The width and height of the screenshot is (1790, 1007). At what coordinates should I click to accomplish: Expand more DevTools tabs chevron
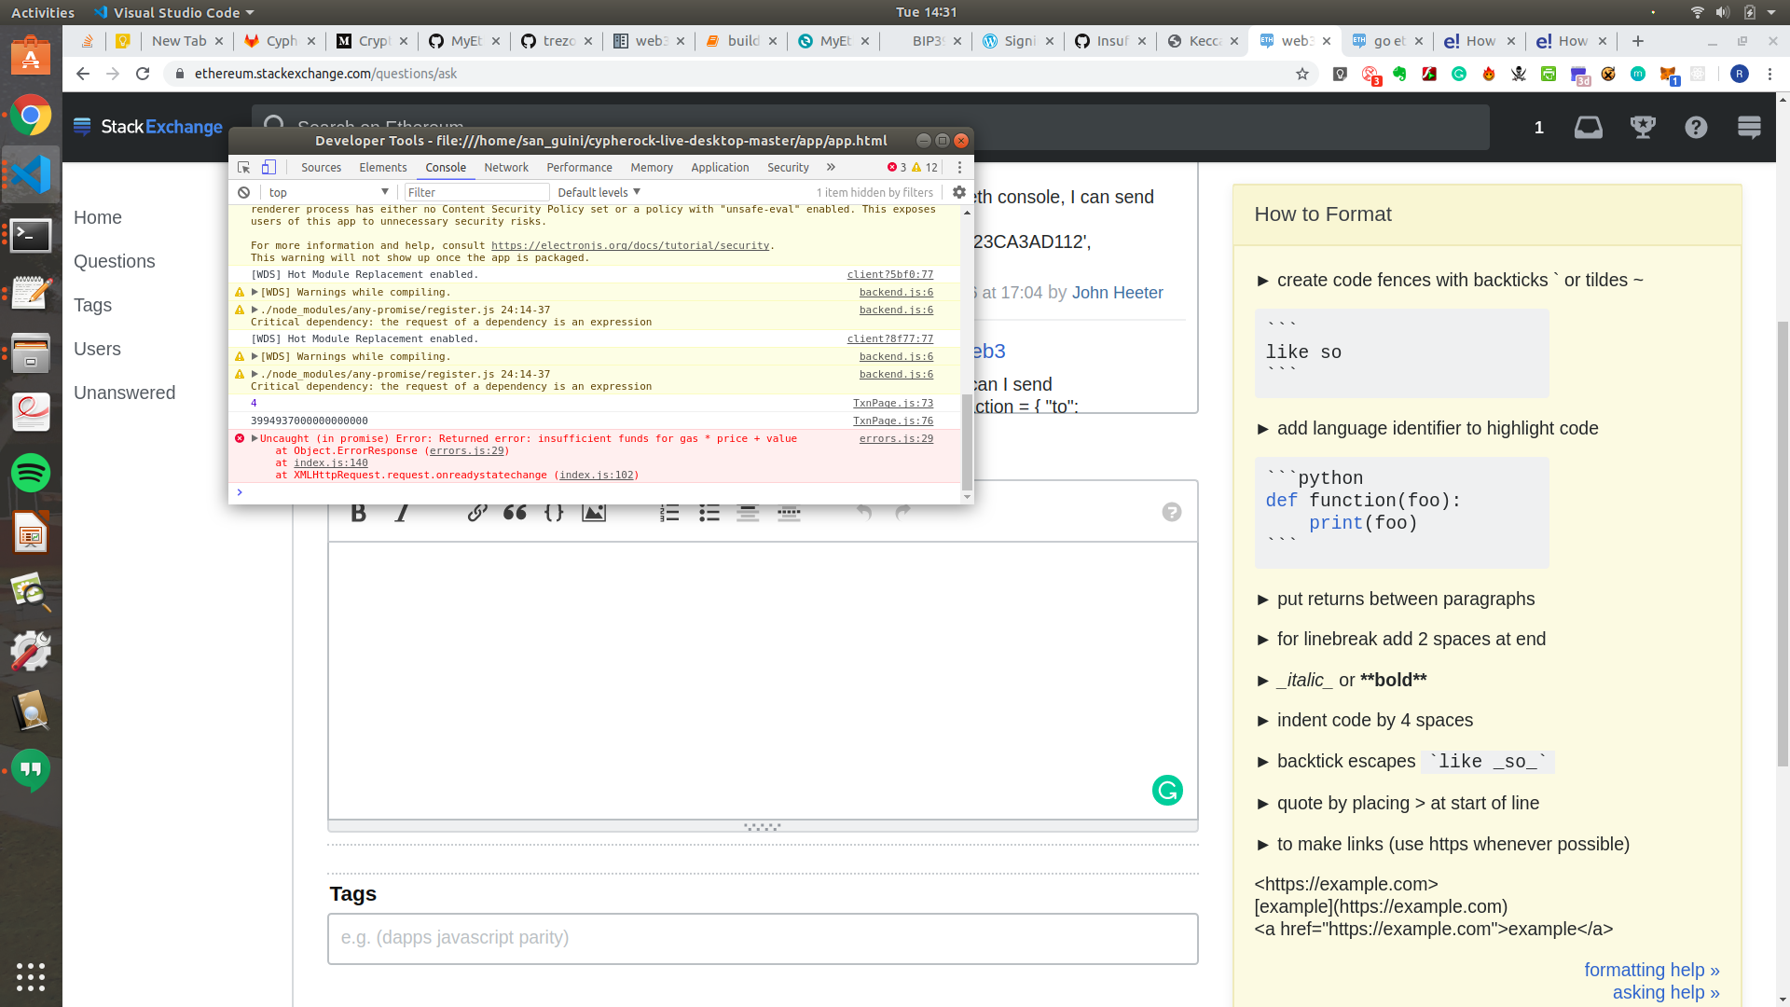tap(831, 168)
